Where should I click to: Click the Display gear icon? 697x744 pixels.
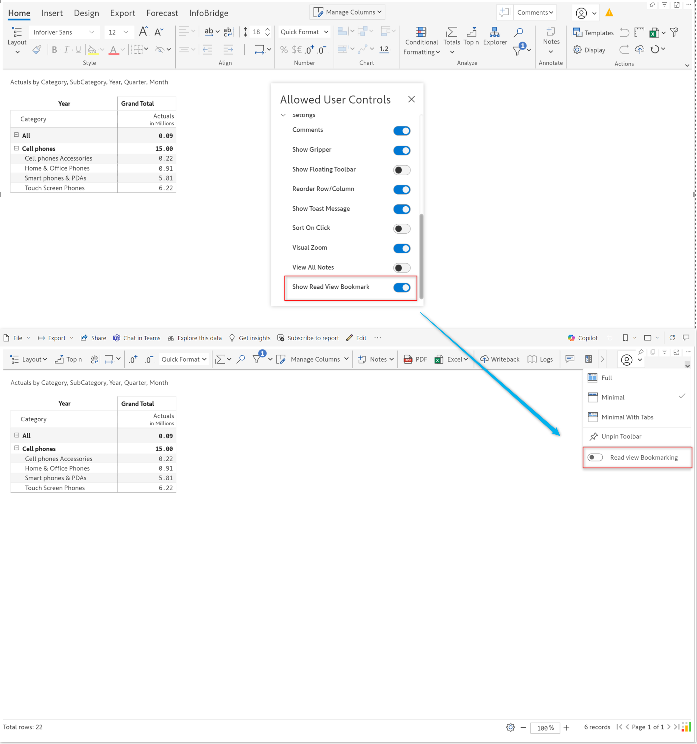(x=577, y=50)
